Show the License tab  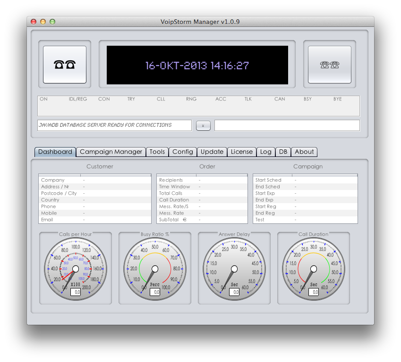[x=242, y=152]
